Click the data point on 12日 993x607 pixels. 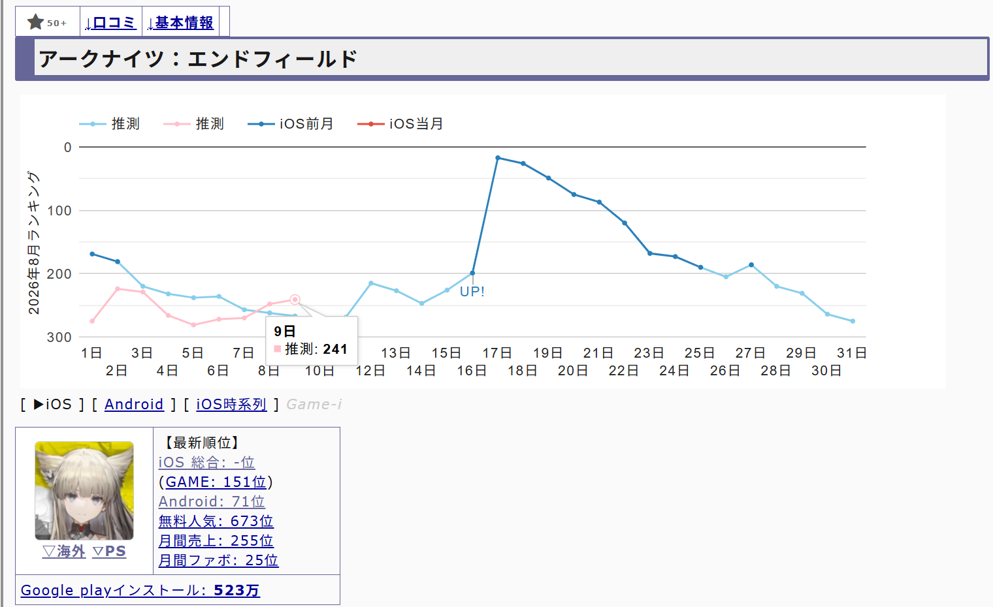tap(371, 283)
